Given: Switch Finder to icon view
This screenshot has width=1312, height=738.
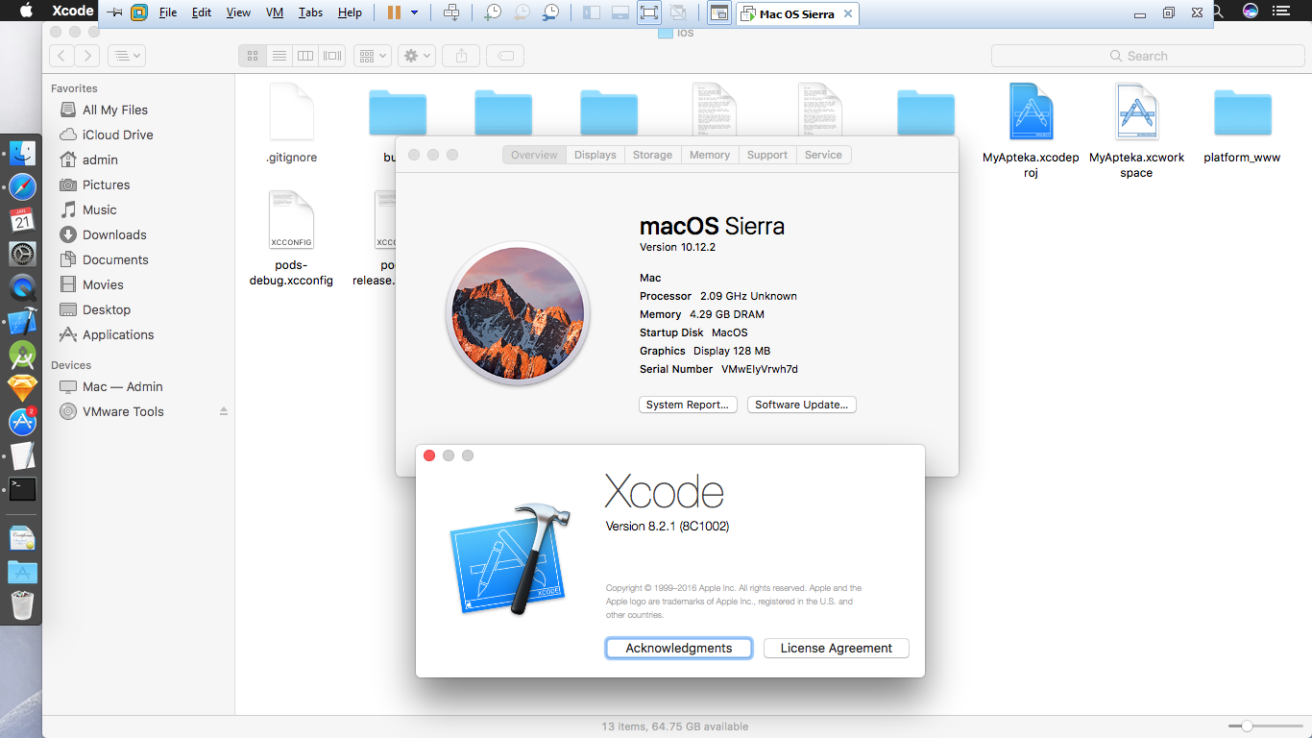Looking at the screenshot, I should pos(253,56).
